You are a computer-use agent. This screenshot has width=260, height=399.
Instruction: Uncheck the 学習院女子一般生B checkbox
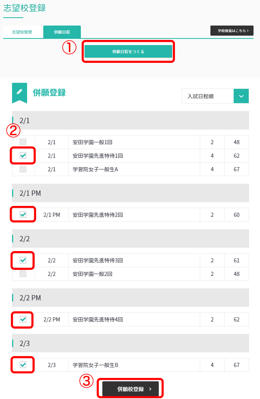click(x=23, y=365)
